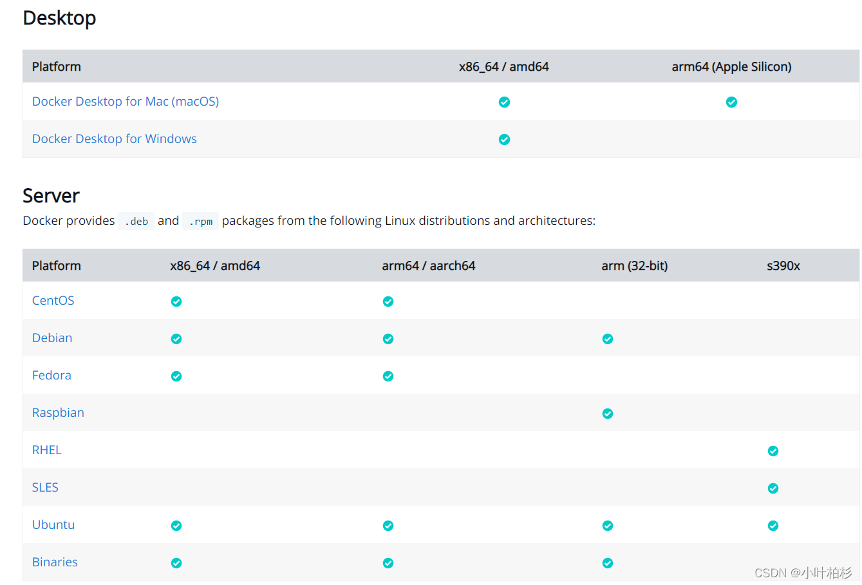This screenshot has width=862, height=585.
Task: Click Server table x86_64 / amd64 header
Action: 215,265
